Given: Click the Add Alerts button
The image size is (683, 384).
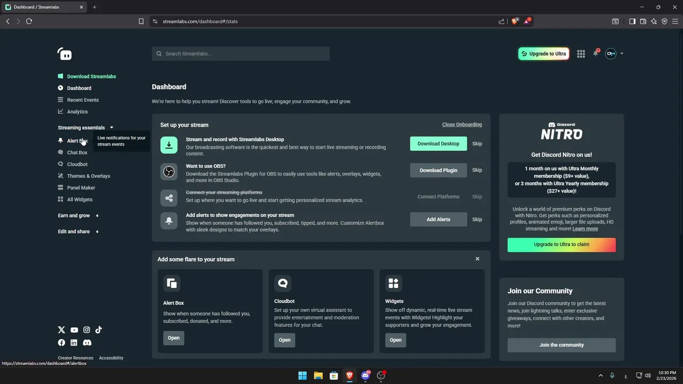Looking at the screenshot, I should 439,219.
